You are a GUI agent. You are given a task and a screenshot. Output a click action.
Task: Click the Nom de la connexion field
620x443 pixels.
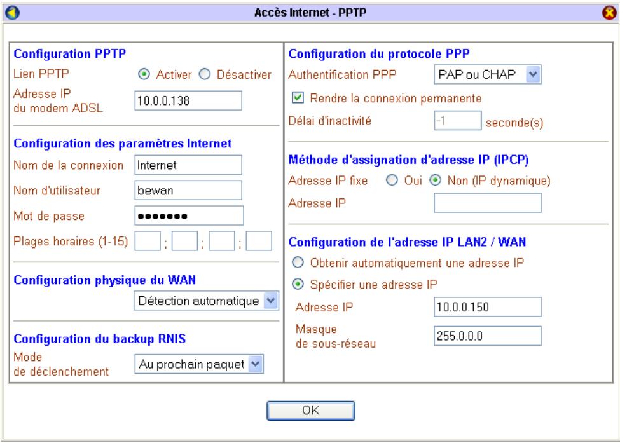[x=188, y=165]
